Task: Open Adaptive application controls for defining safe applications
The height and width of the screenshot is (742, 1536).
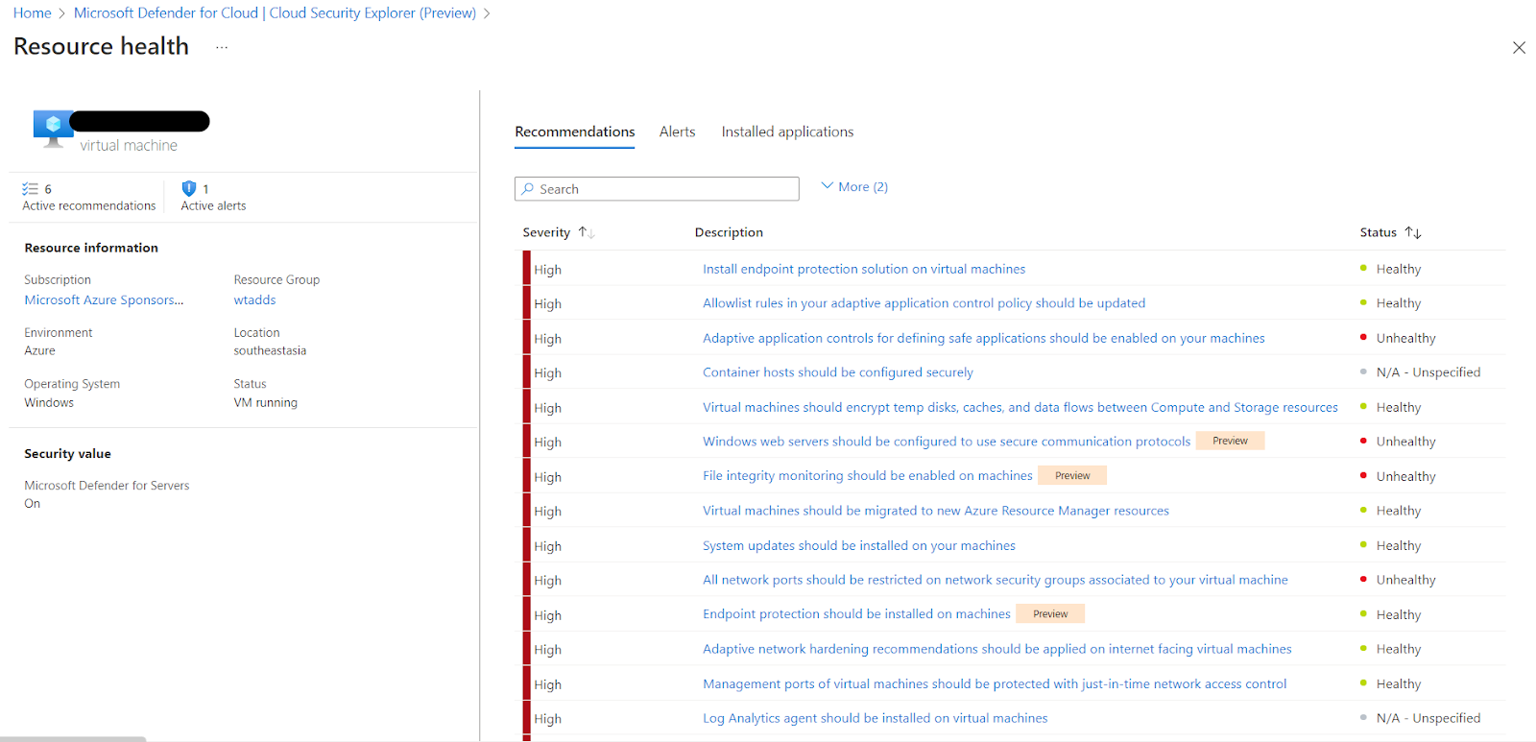Action: (984, 338)
